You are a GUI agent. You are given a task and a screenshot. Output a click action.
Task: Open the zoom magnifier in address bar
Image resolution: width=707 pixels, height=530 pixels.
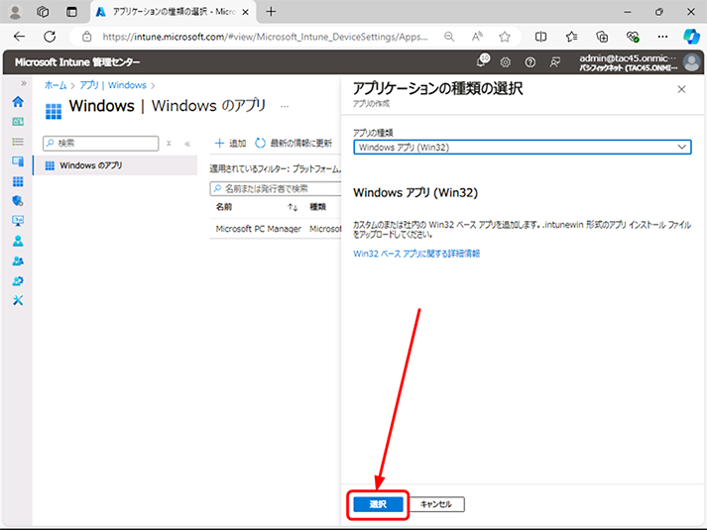click(449, 37)
